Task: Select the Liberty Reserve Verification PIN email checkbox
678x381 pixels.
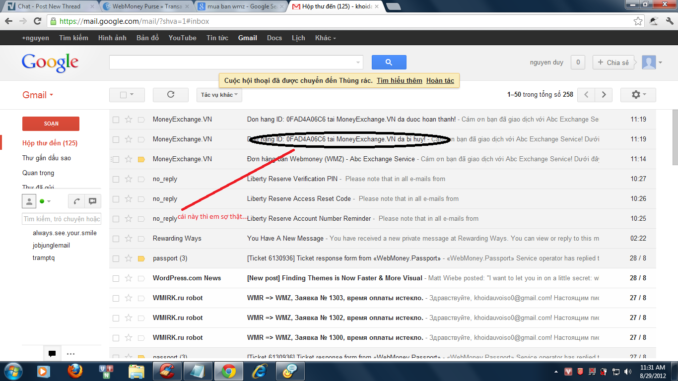Action: point(116,179)
